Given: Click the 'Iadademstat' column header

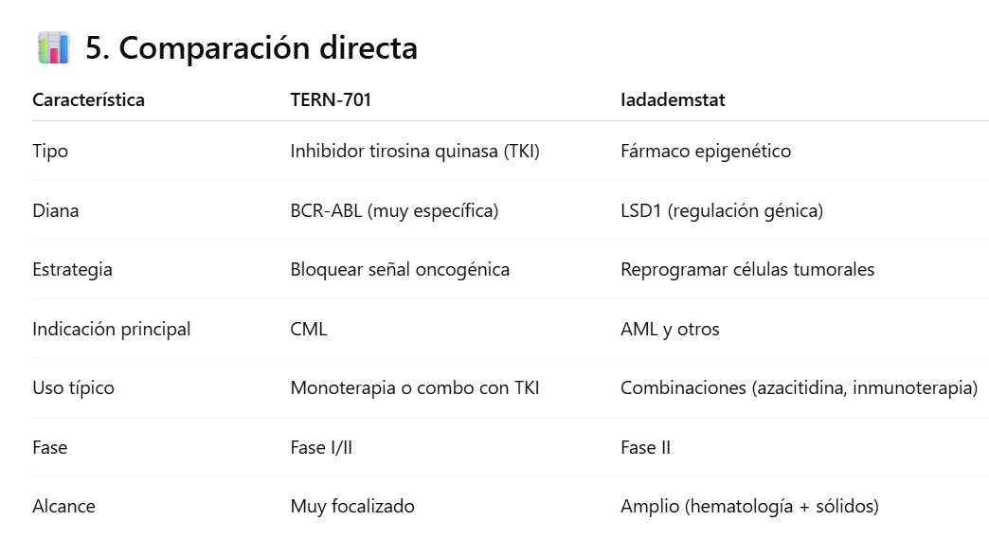Looking at the screenshot, I should [673, 99].
